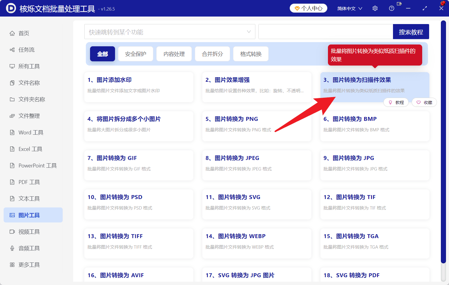Select the Word 工具 document icon
449x285 pixels.
12,133
